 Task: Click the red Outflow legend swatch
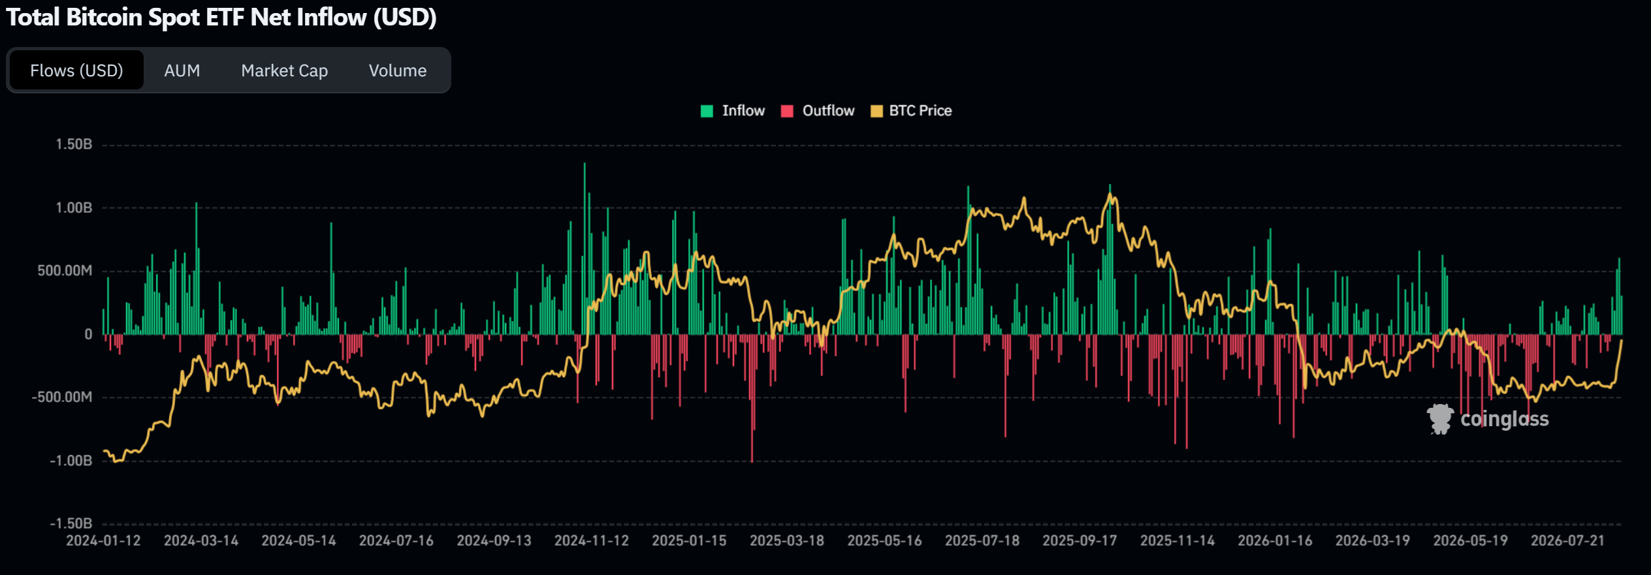(x=787, y=111)
